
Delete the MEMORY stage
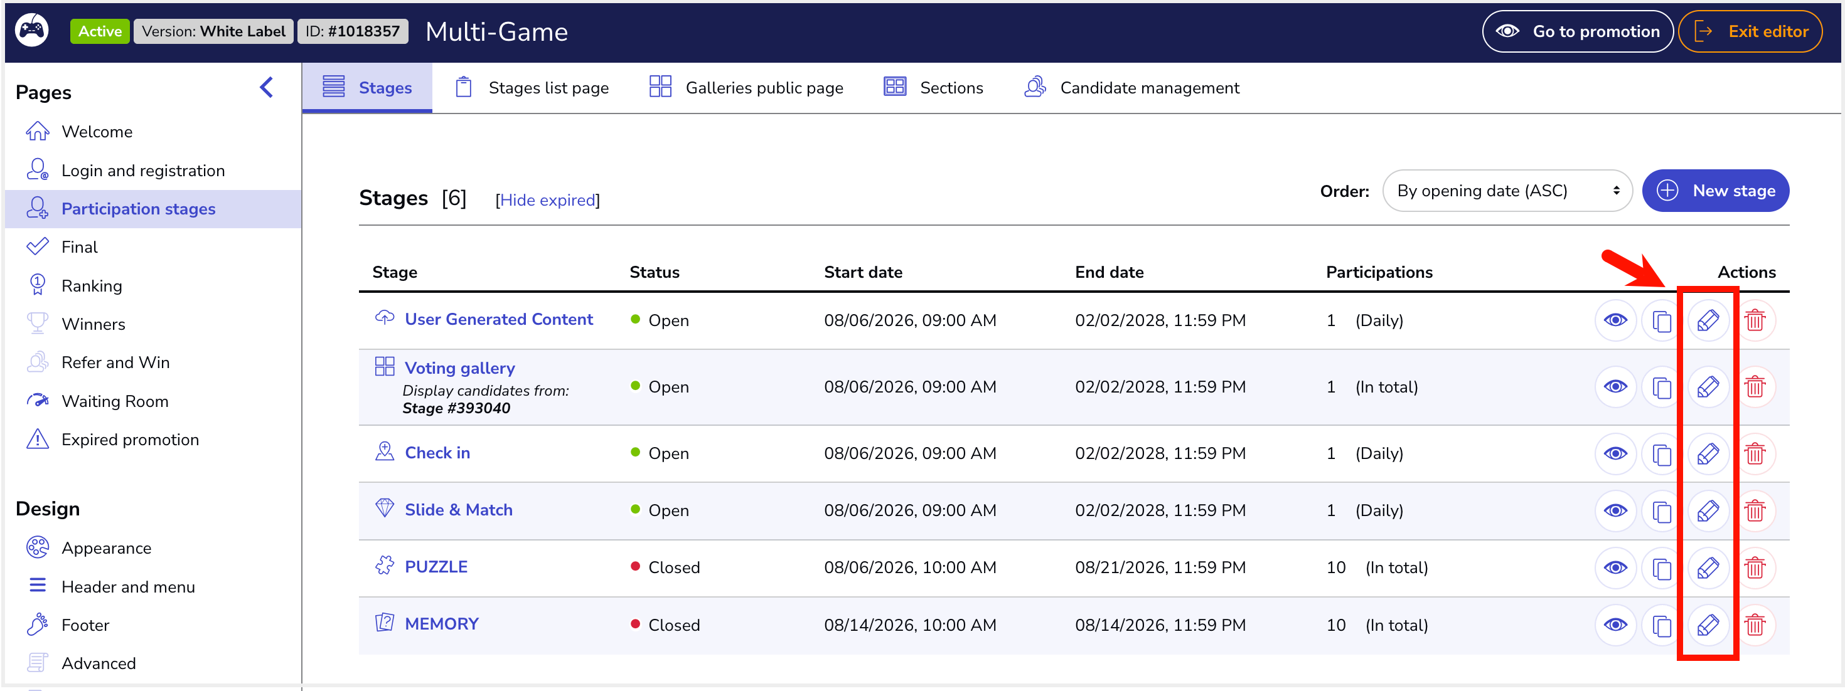1755,625
